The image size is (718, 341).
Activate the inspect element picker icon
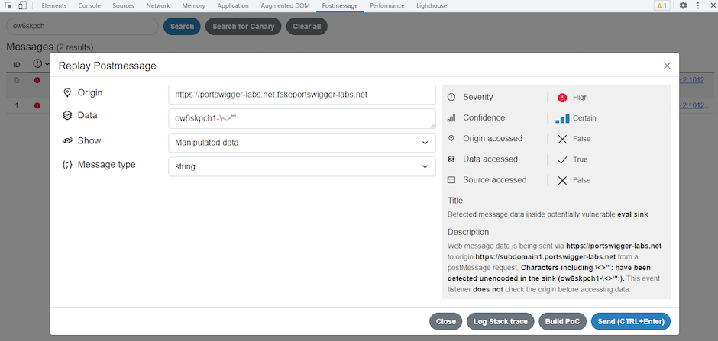pos(8,5)
